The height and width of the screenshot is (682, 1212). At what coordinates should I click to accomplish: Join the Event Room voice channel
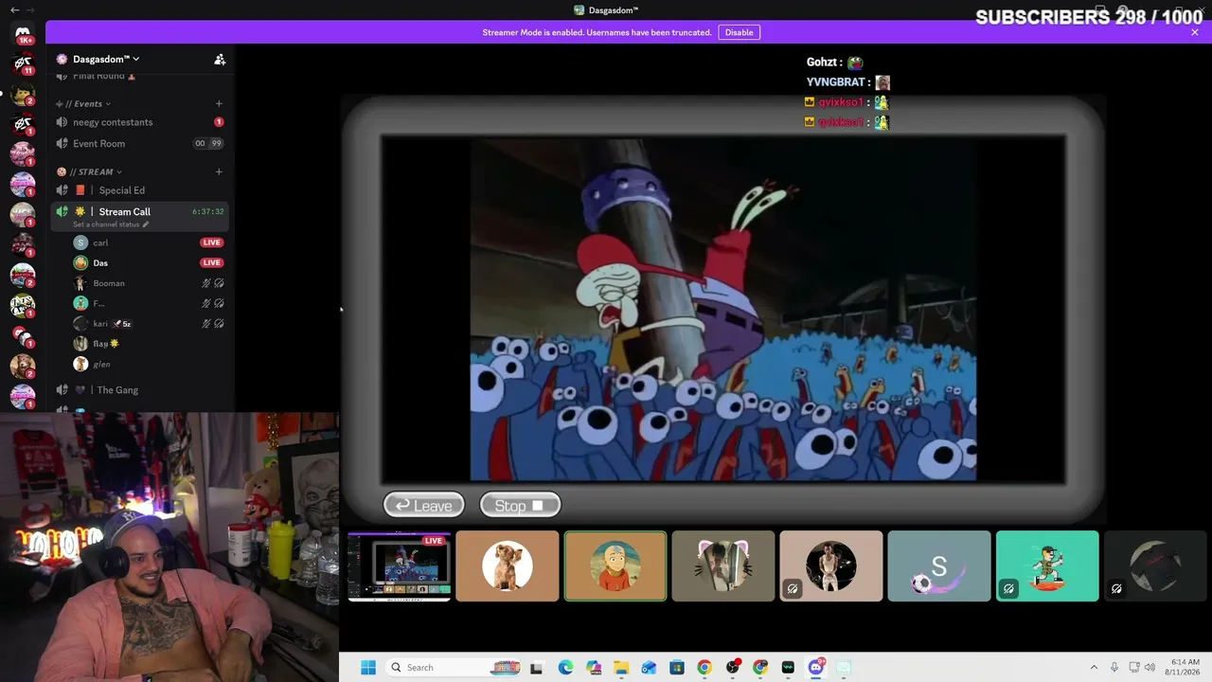pyautogui.click(x=140, y=144)
